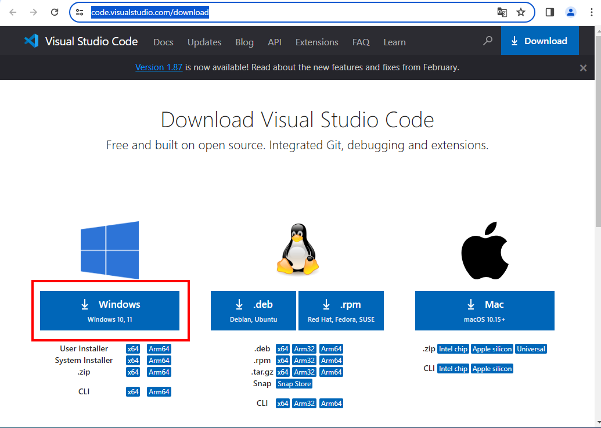Click the Version 1.87 link

159,67
